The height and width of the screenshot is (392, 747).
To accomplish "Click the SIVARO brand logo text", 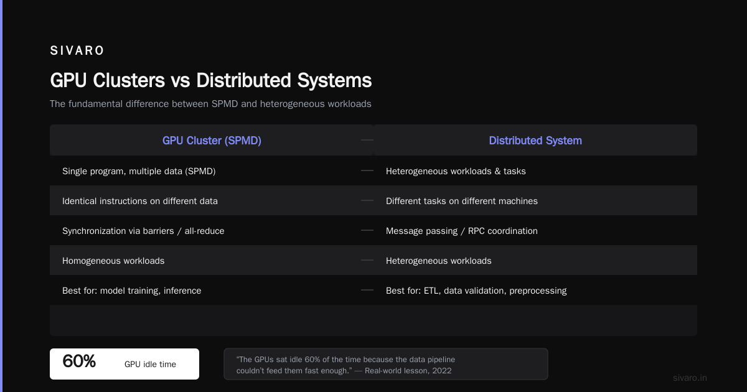I will [77, 51].
